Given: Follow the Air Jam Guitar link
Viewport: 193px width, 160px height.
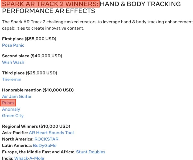Looking at the screenshot, I should 17,97.
